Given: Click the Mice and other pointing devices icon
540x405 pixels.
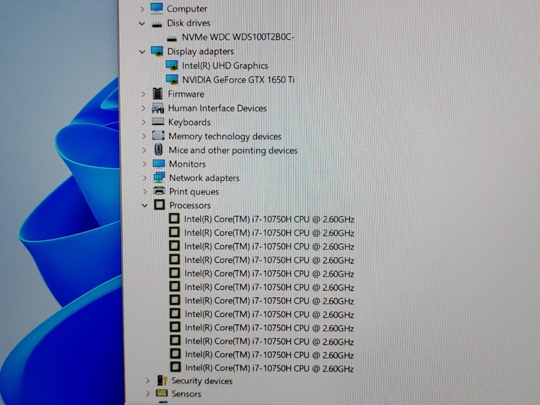Looking at the screenshot, I should pyautogui.click(x=158, y=150).
